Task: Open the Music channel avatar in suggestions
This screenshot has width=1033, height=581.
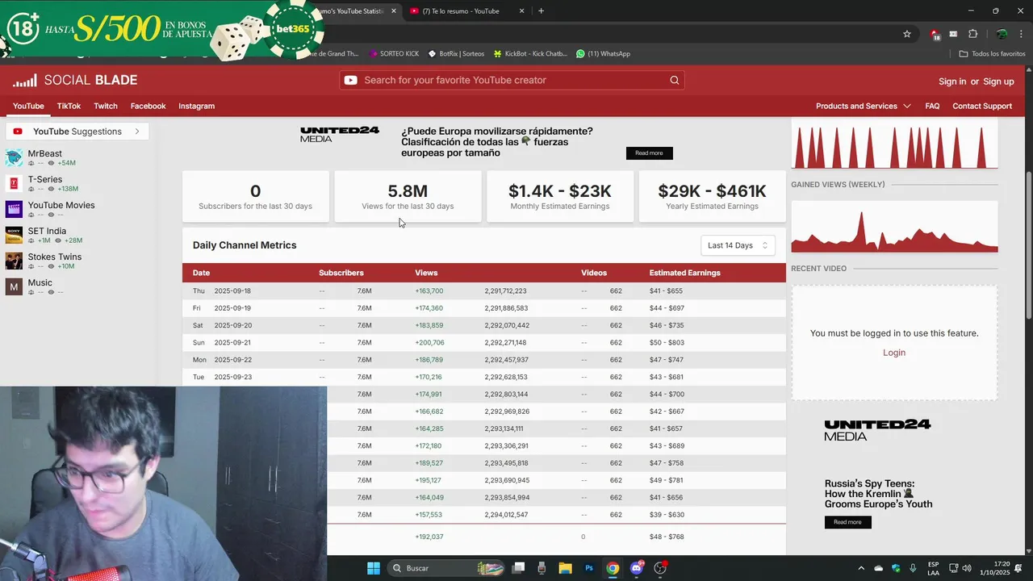Action: [14, 286]
